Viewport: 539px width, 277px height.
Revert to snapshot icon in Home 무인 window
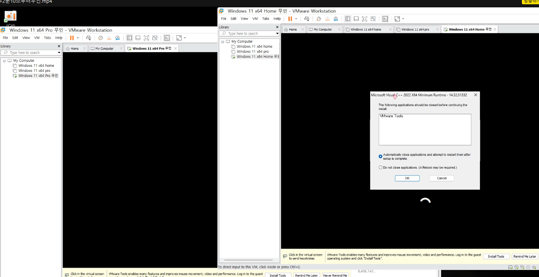[327, 19]
